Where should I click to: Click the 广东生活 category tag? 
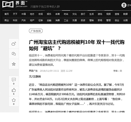(36, 31)
